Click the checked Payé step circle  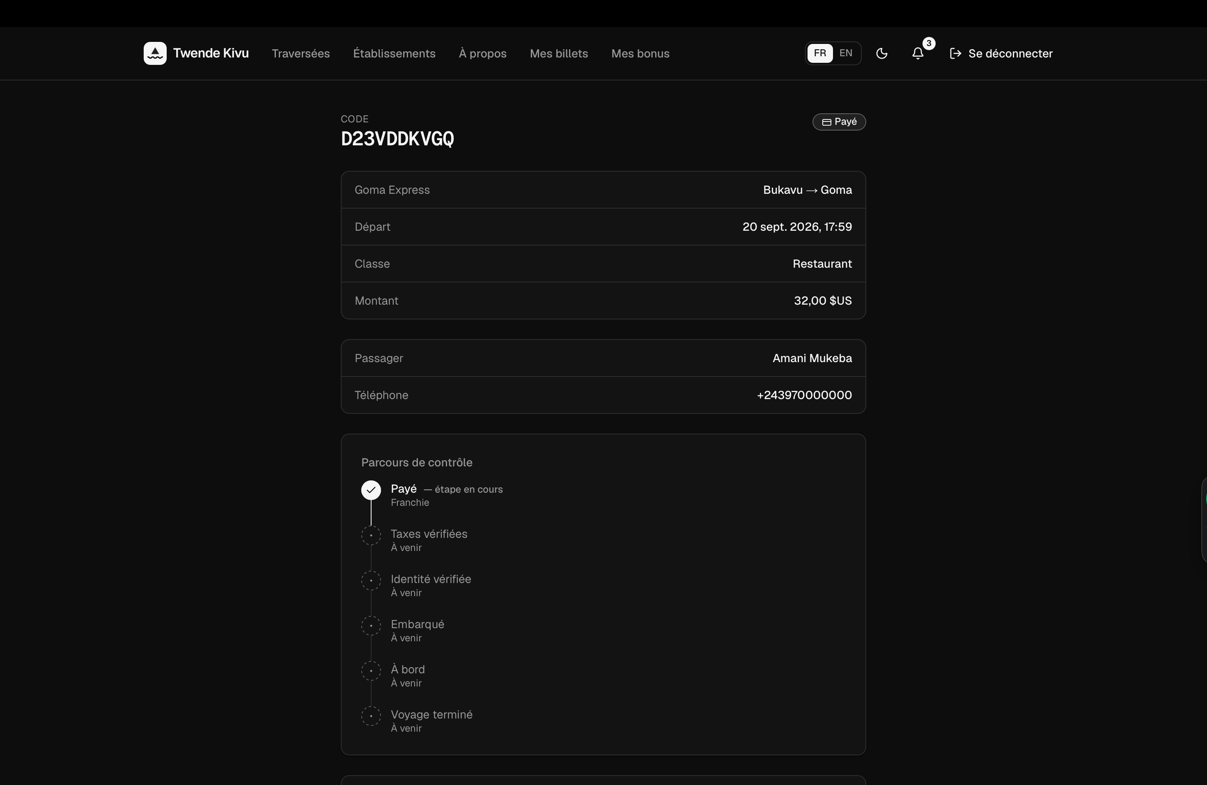point(371,490)
